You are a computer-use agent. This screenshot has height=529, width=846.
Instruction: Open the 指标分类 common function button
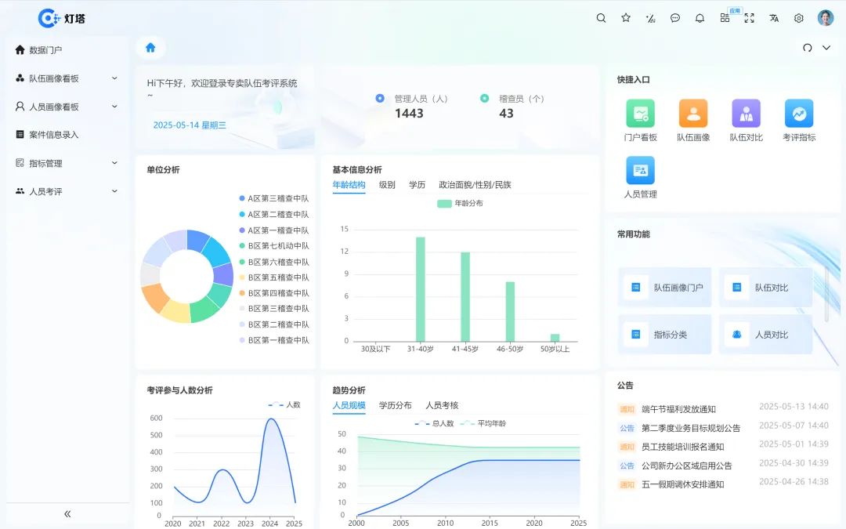(x=664, y=334)
